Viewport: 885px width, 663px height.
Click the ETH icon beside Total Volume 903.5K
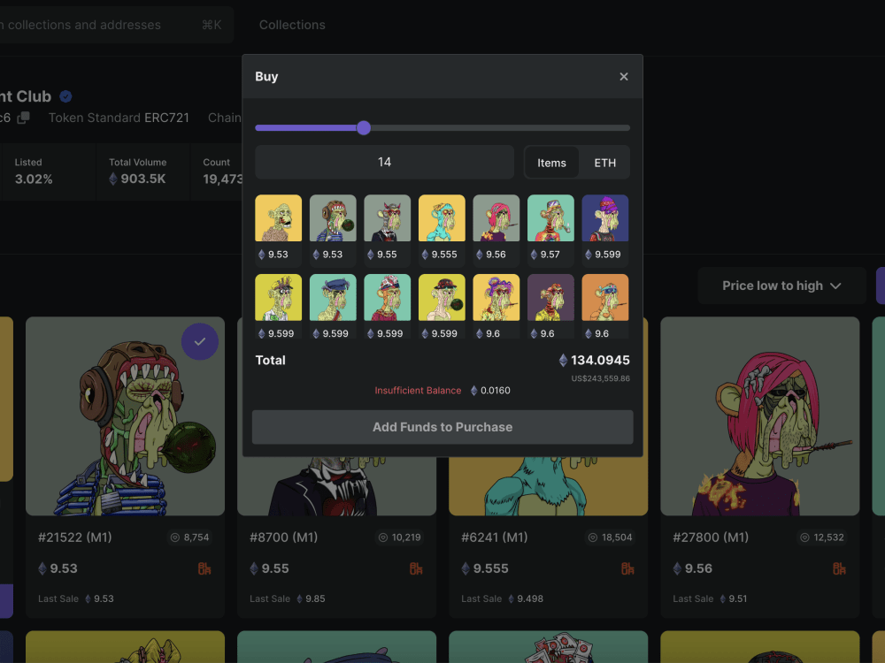click(x=113, y=178)
